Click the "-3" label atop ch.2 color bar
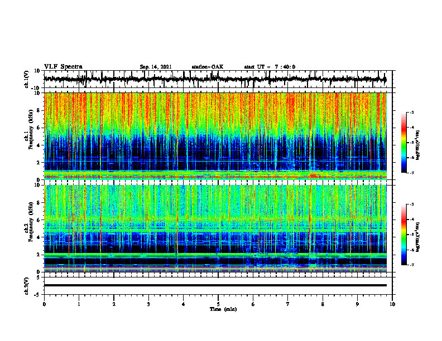This screenshot has height=341, width=442. [412, 204]
